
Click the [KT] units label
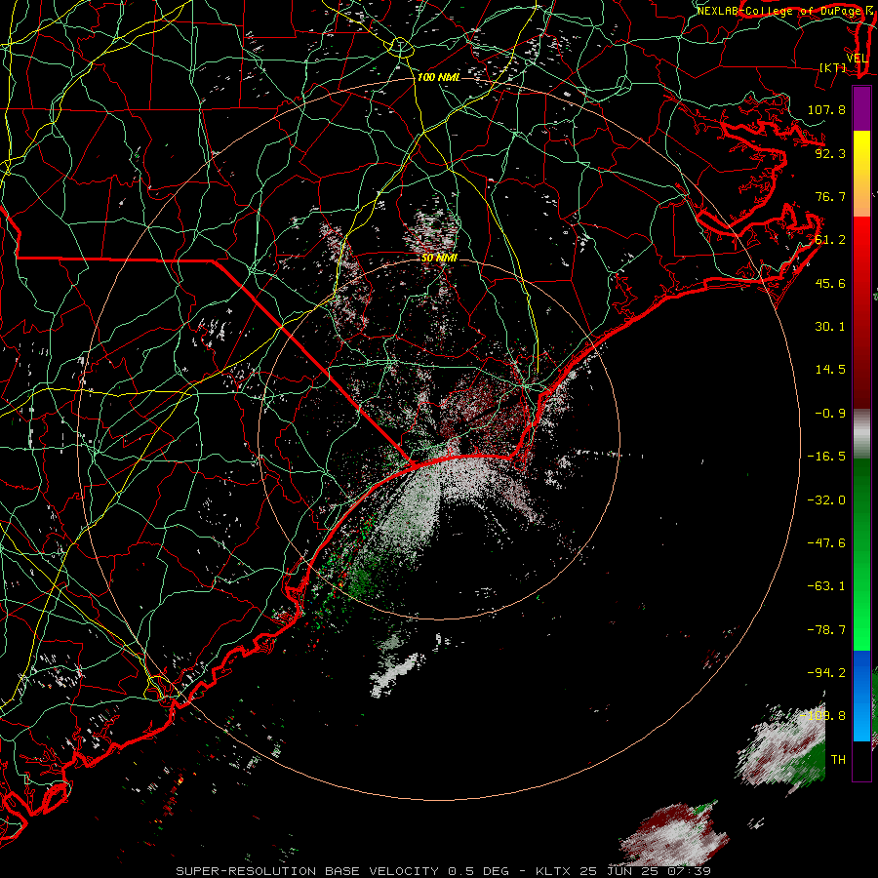pos(833,67)
